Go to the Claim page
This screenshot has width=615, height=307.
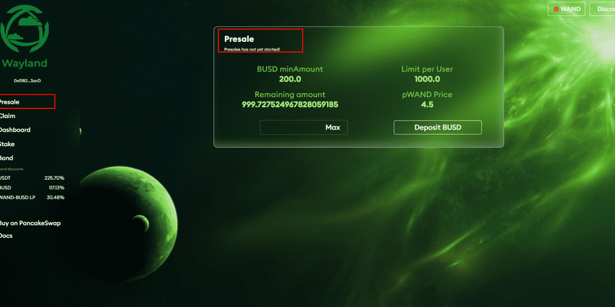(7, 116)
